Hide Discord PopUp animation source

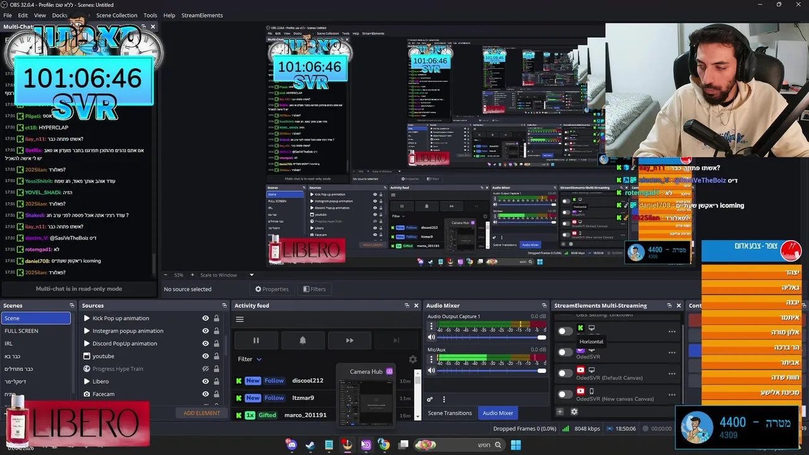point(205,344)
